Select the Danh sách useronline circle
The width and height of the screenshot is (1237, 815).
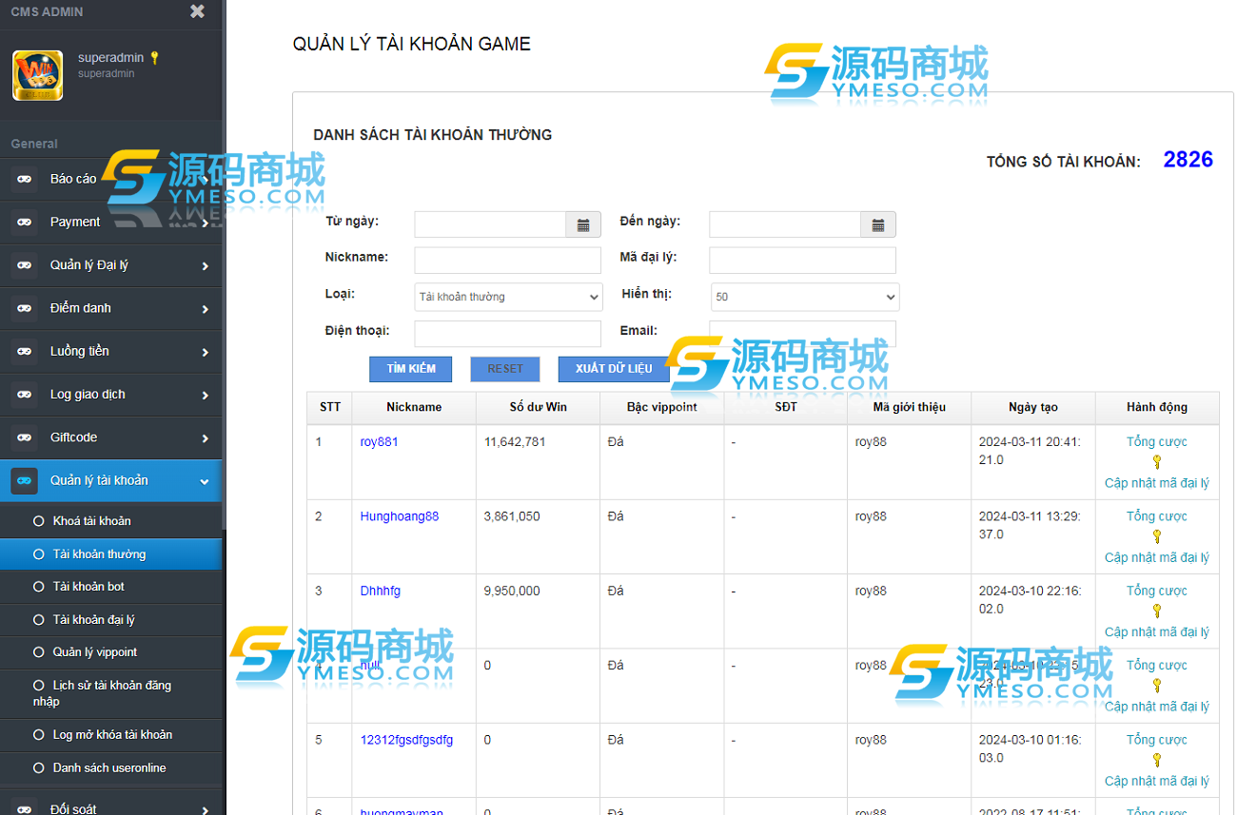[39, 767]
